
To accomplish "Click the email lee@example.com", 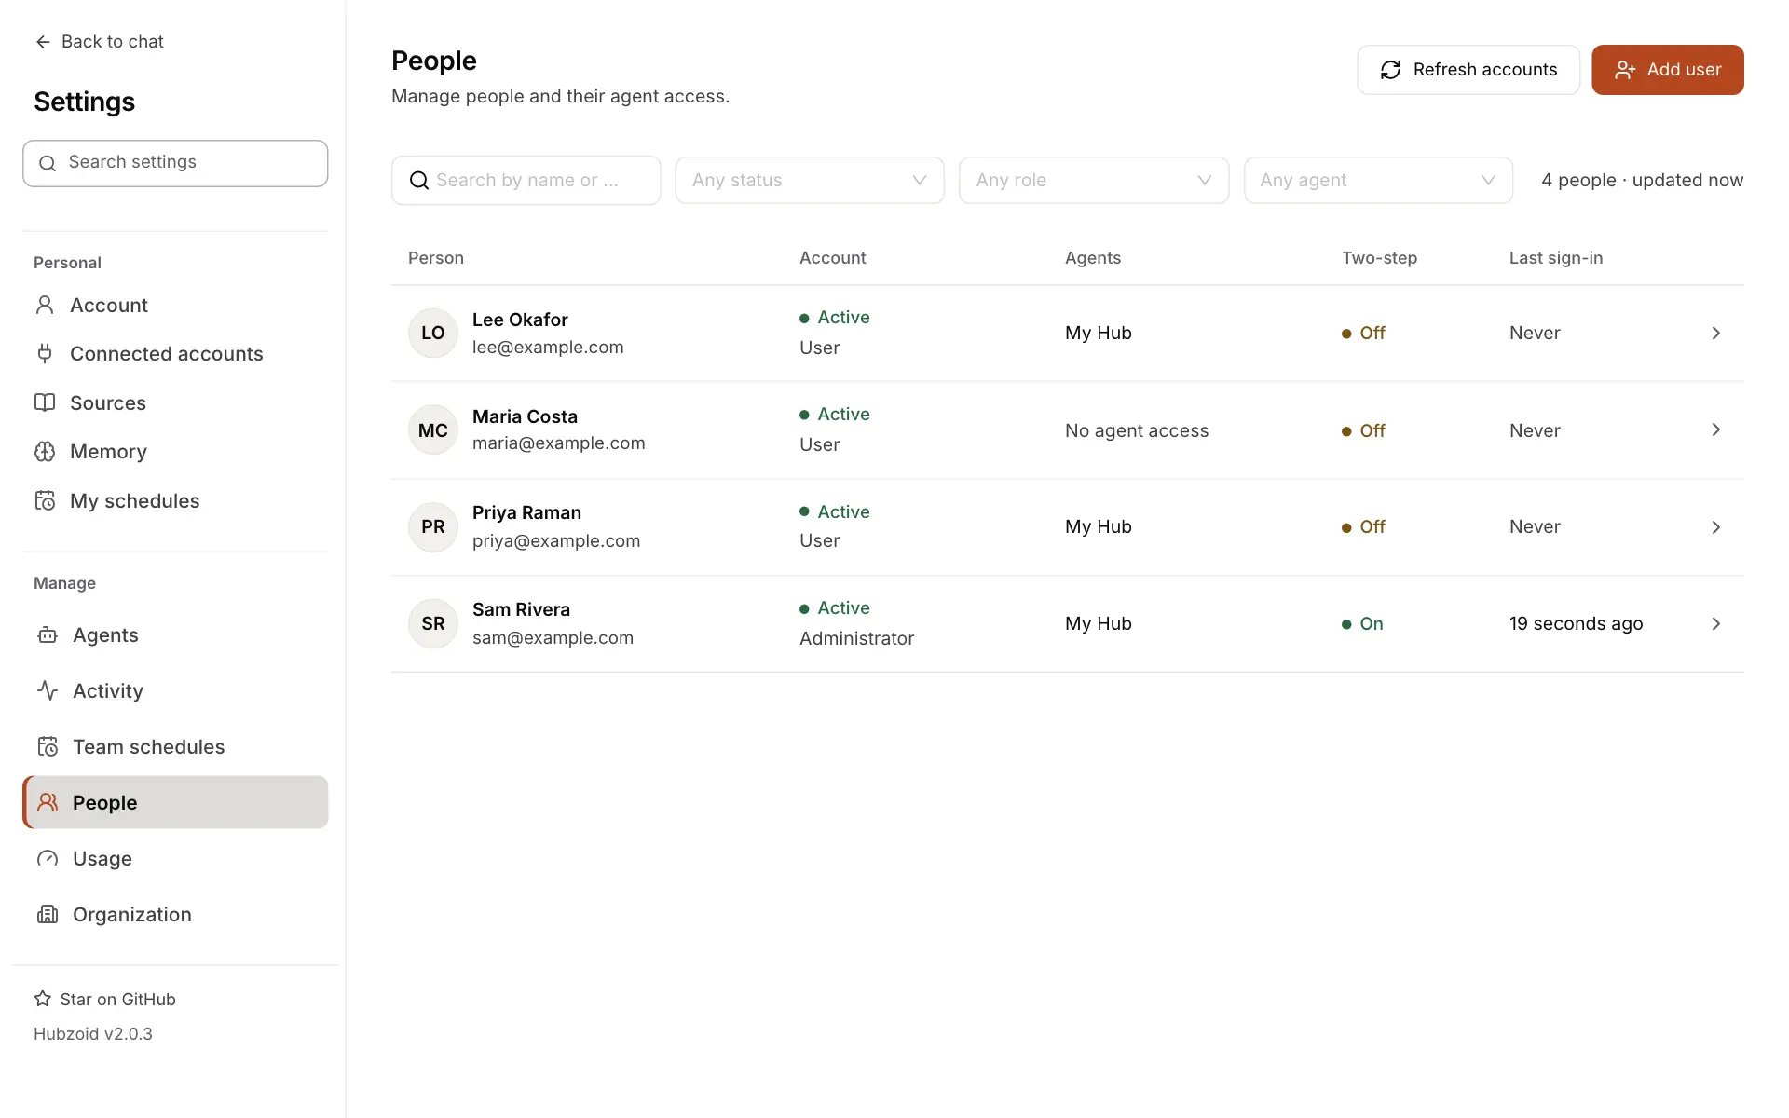I will click(548, 347).
